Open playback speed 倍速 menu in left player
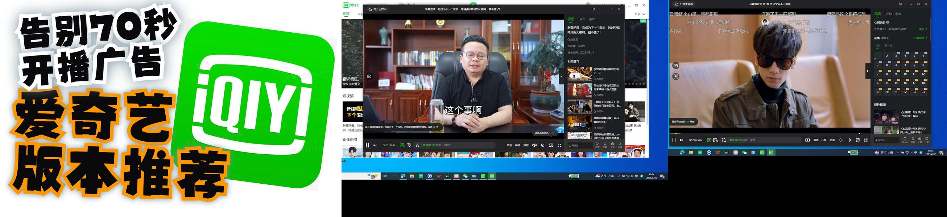Image resolution: width=947 pixels, height=217 pixels. (509, 145)
